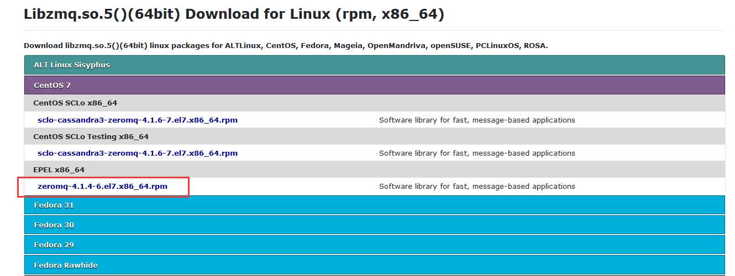This screenshot has height=276, width=735.
Task: Open sclo-cassandra3-zeromq rpm under CentOS SCLo Testing
Action: point(138,153)
